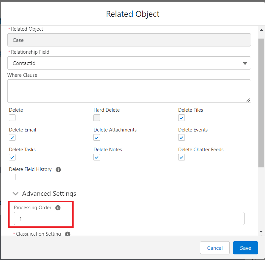
Task: Click the scrollbar up arrow
Action: coord(261,29)
